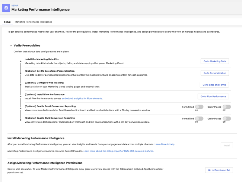Collapse the Verify Prerequisites section chevron
Viewport: 242px width, 182px height.
[x=11, y=45]
